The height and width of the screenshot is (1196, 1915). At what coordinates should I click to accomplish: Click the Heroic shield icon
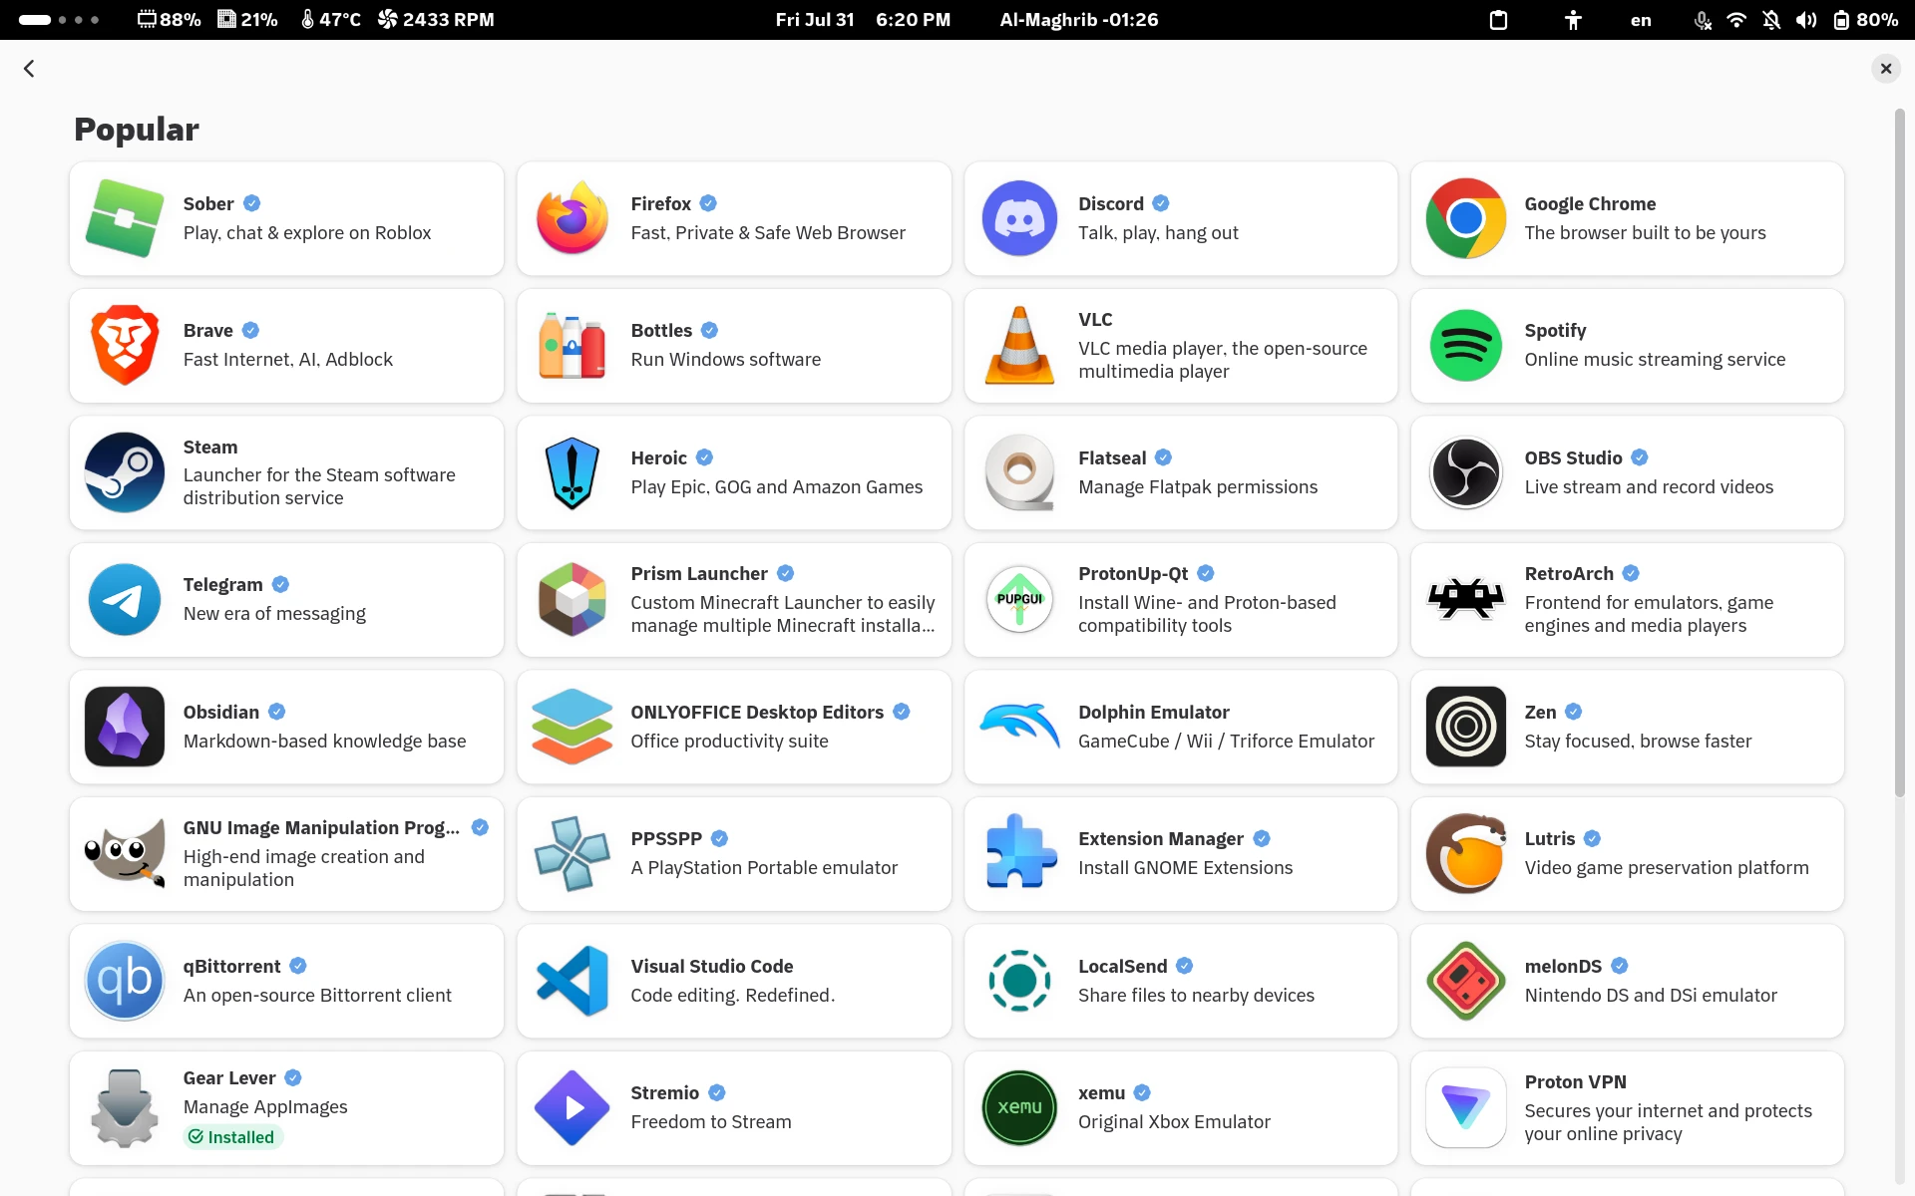coord(573,472)
